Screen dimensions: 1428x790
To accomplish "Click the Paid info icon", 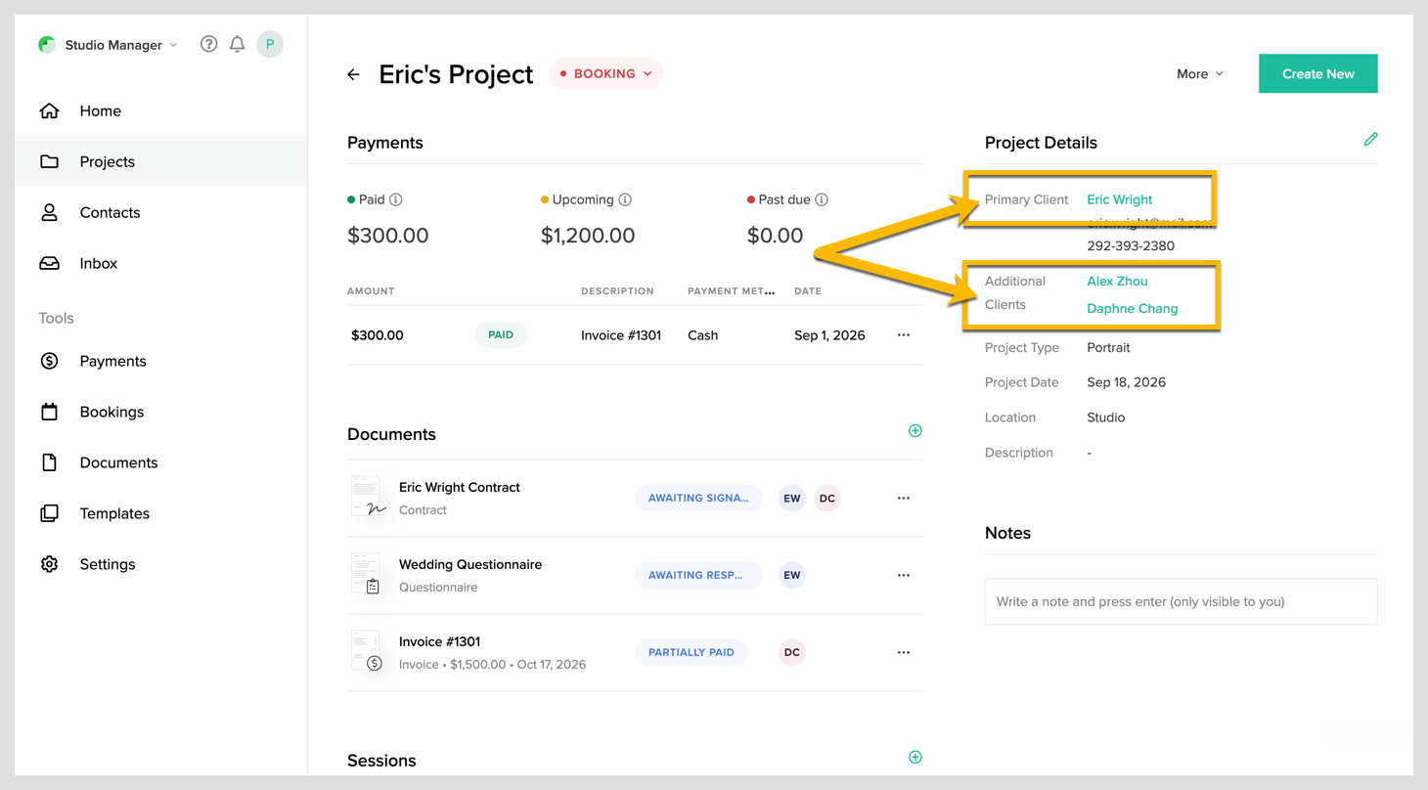I will (396, 199).
